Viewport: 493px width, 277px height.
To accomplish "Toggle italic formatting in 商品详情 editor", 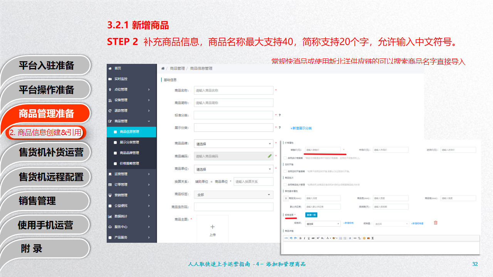I will (304, 238).
